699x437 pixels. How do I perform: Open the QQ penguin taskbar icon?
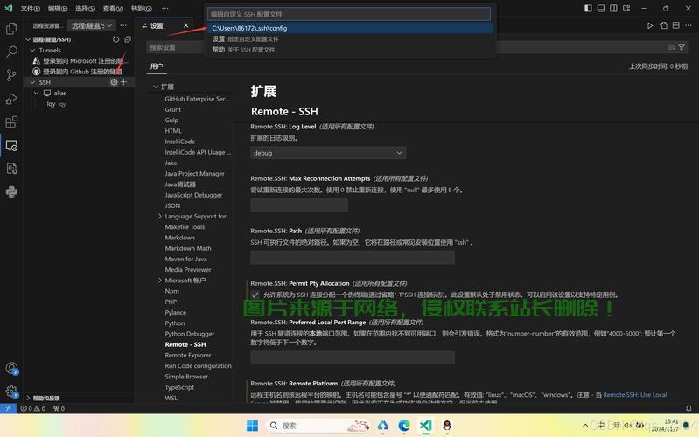pyautogui.click(x=447, y=426)
